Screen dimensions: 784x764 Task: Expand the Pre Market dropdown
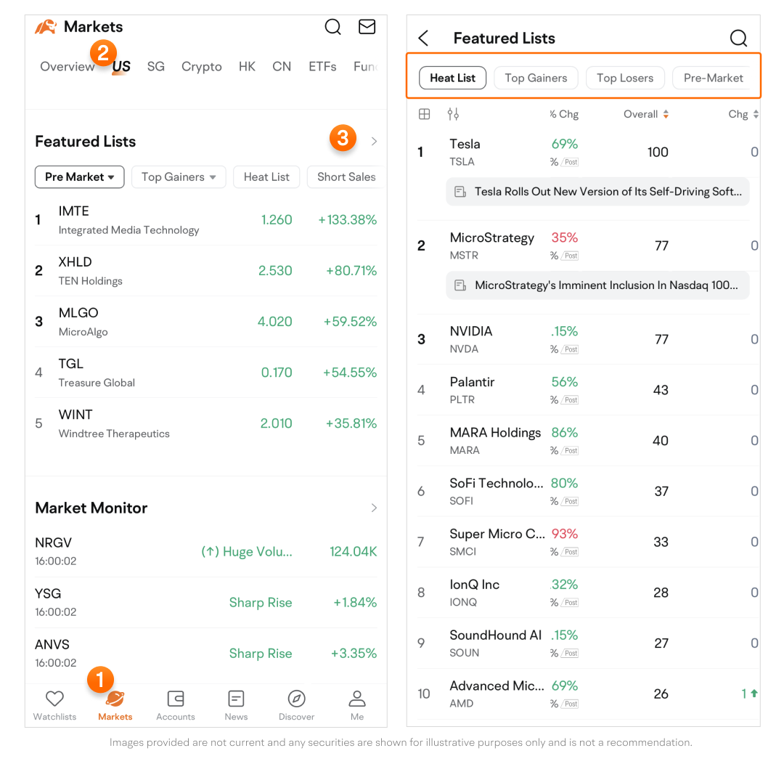80,176
